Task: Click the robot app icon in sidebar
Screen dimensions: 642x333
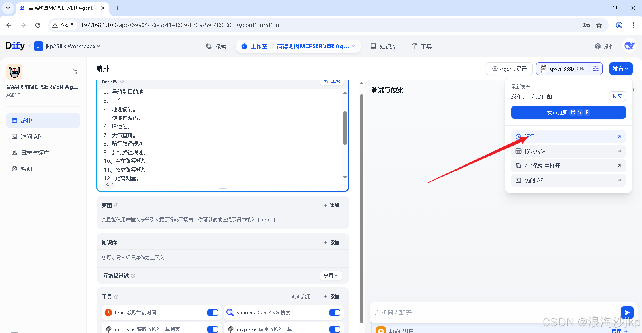Action: (x=14, y=72)
